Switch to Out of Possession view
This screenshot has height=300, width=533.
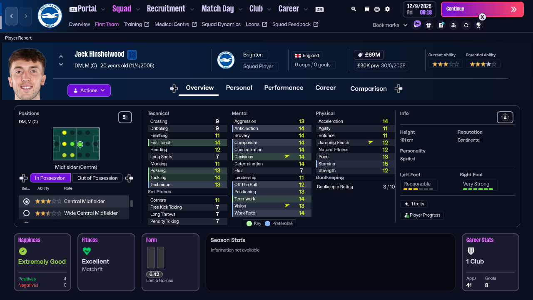97,178
